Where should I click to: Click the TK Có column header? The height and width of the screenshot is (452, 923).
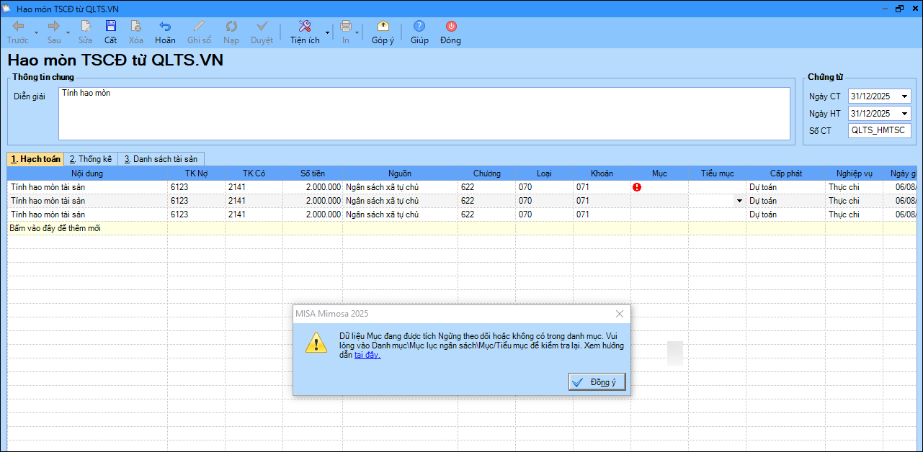[x=254, y=173]
